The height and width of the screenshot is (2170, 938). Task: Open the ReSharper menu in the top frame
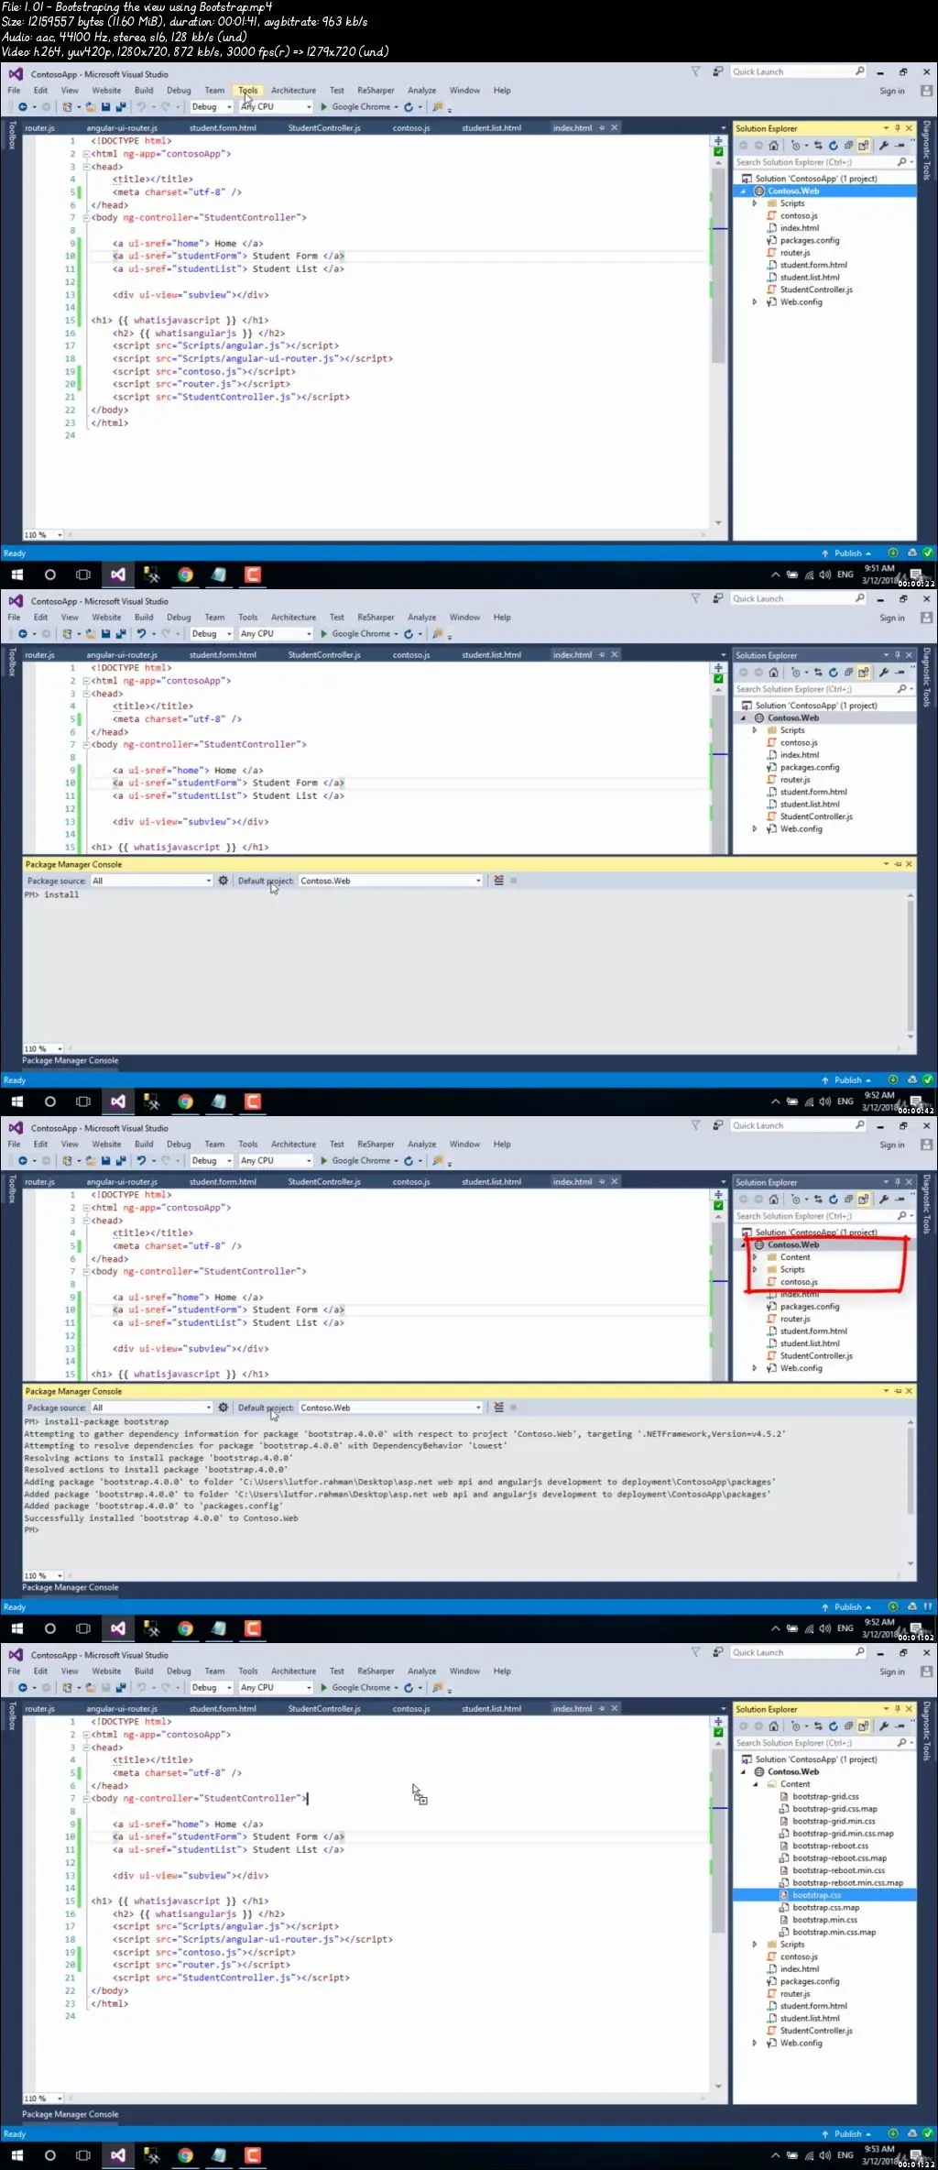(x=376, y=91)
